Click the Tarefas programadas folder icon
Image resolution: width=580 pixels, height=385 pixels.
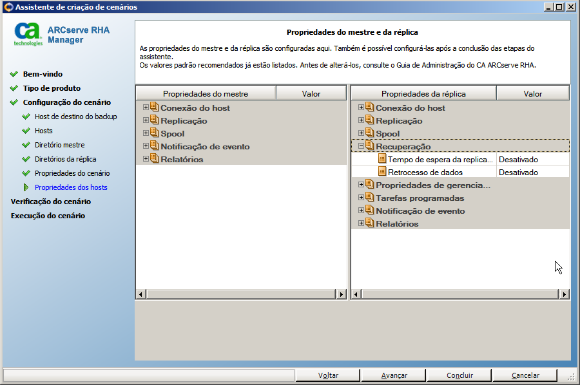370,198
